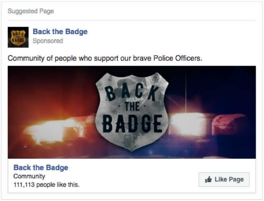Click the Sponsored label under page name
Screen dimensions: 264x201
48,41
